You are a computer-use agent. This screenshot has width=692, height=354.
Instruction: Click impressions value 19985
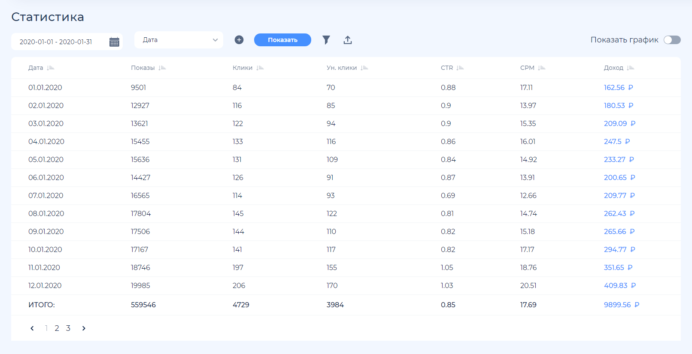140,285
